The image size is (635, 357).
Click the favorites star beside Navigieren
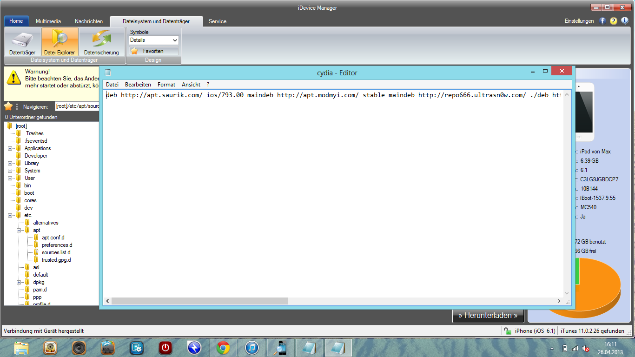(x=8, y=106)
